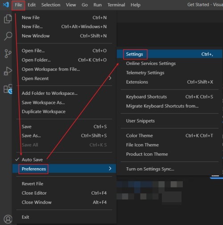Select Migrate Keyboard Shortcuts from...
223x225 pixels.
pyautogui.click(x=169, y=106)
